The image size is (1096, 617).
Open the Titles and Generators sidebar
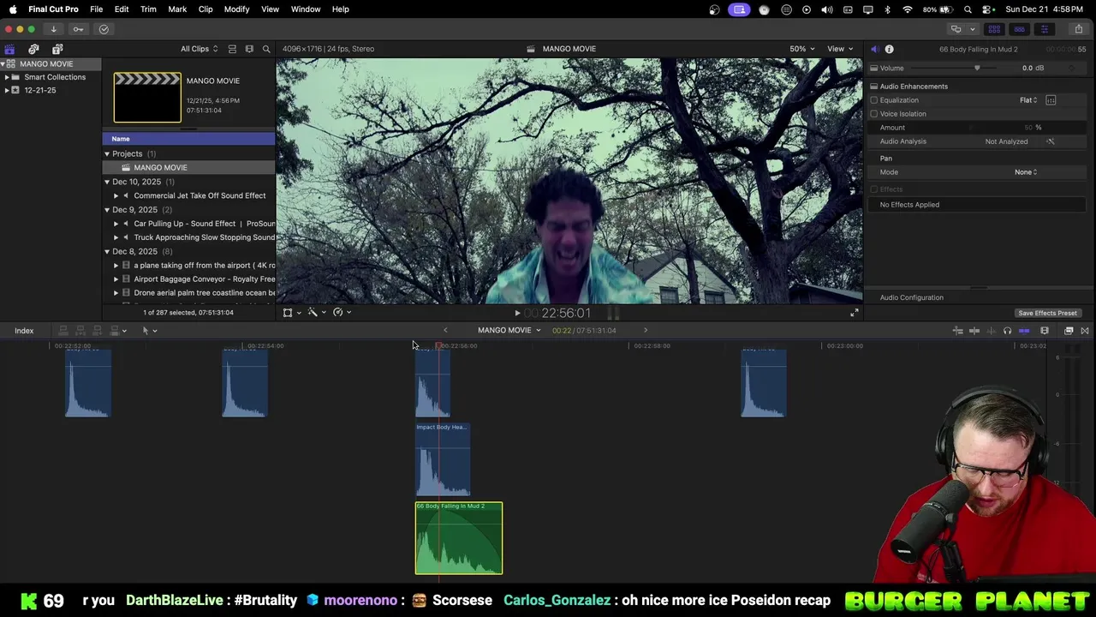coord(57,49)
